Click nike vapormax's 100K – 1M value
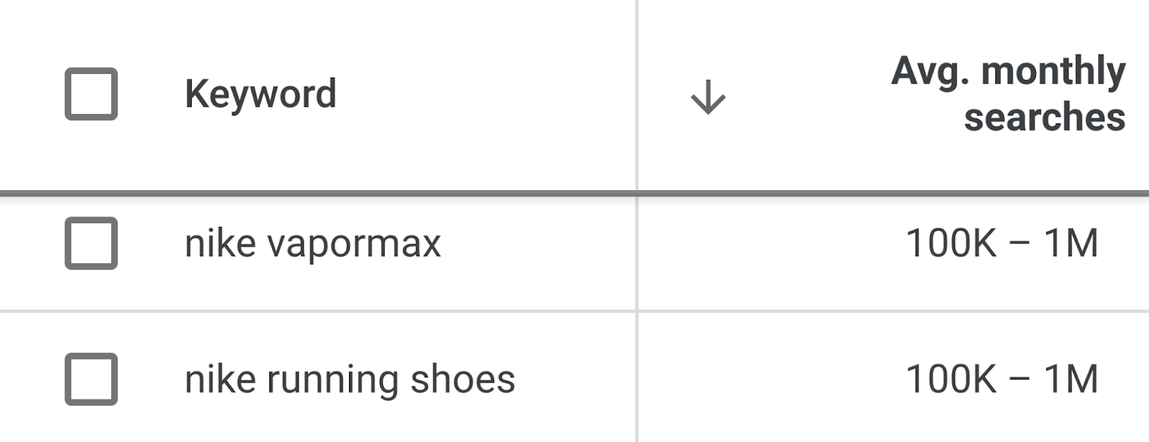1149x442 pixels. coord(1002,243)
